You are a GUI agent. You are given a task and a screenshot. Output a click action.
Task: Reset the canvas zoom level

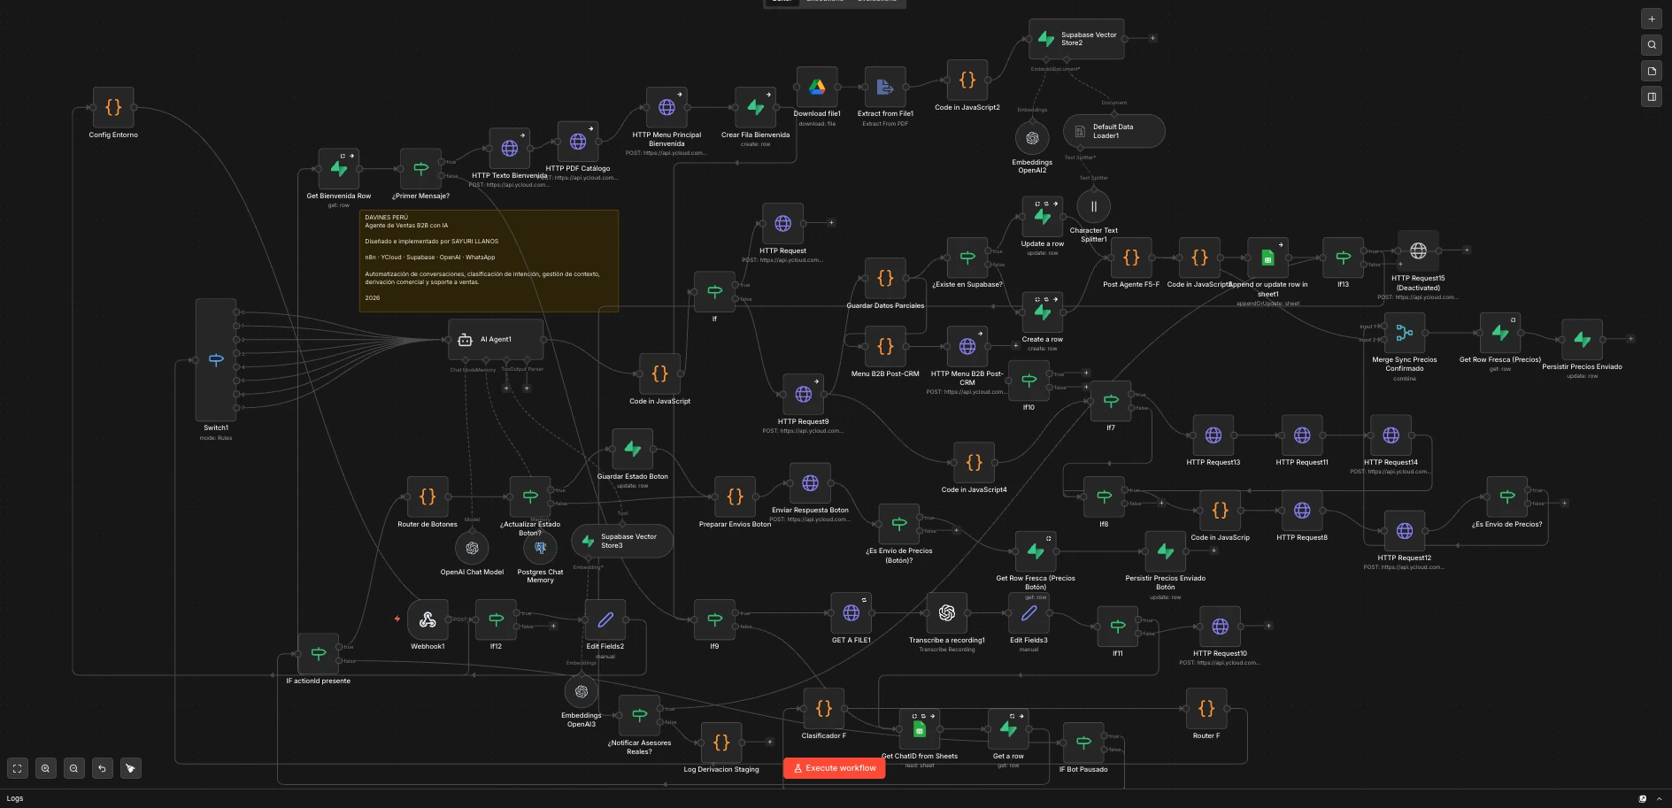(102, 768)
